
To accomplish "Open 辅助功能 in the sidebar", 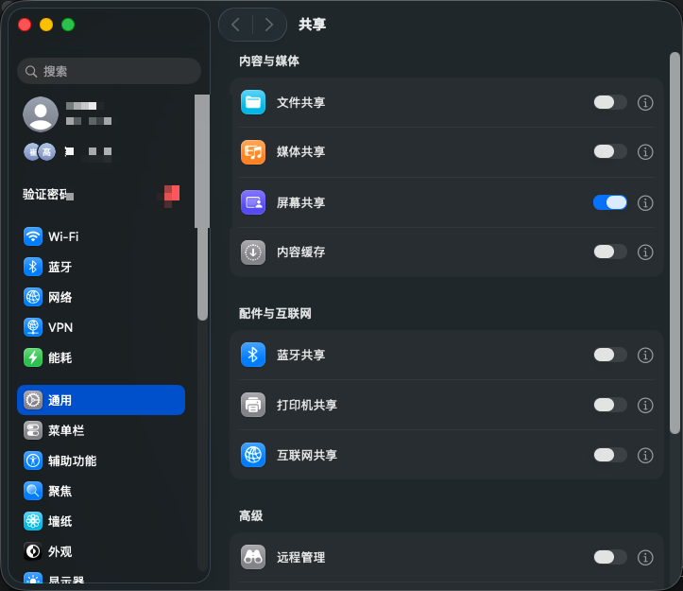I will (x=72, y=461).
